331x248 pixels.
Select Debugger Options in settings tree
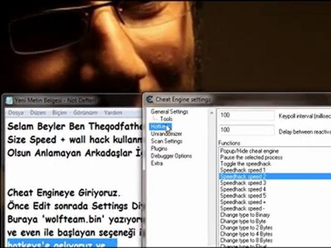(171, 156)
